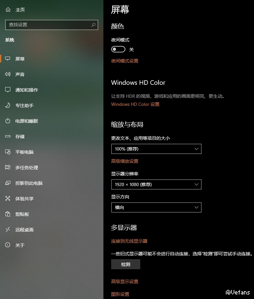
Task: Open Clipboard (剪贴板) via its icon
Action: 8,214
